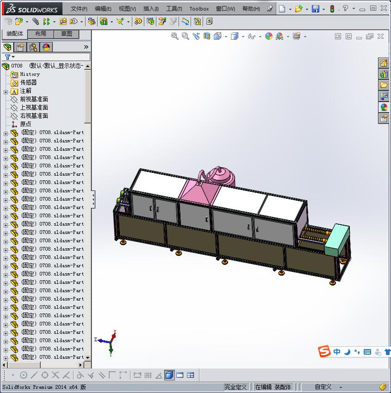The image size is (391, 393).
Task: Switch to the 草图 tab
Action: [x=67, y=34]
